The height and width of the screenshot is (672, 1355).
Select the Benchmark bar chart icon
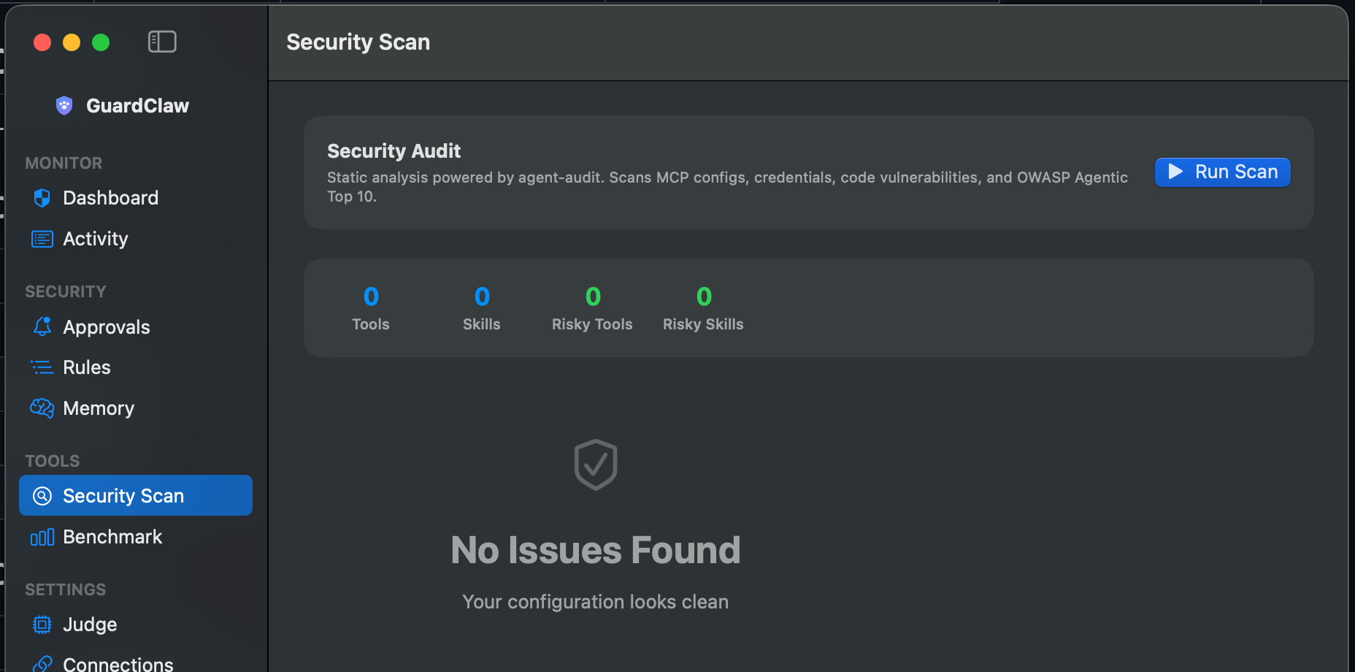coord(42,537)
